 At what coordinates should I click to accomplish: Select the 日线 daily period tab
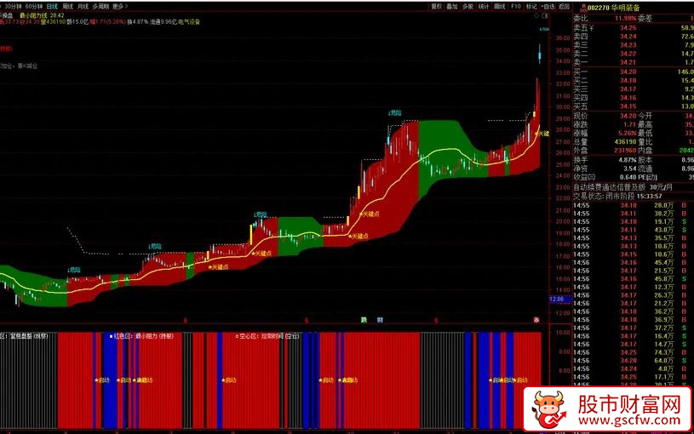(52, 7)
